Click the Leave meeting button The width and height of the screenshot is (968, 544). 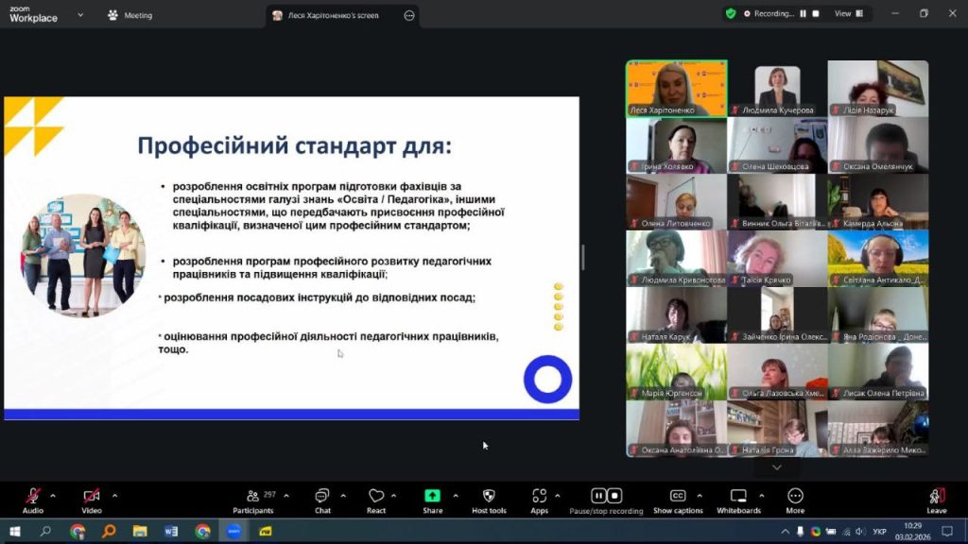[936, 499]
